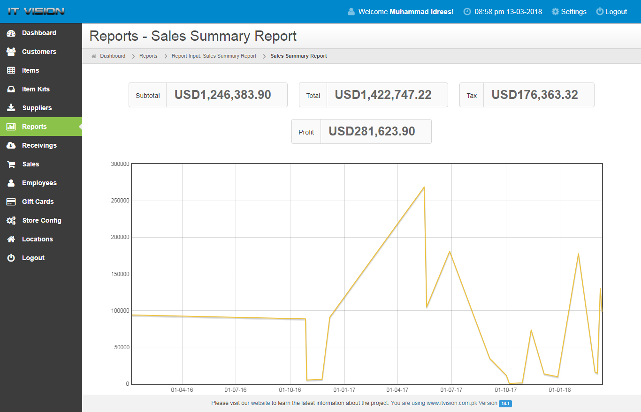The width and height of the screenshot is (641, 412).
Task: Click the Dashboard gauge icon in sidebar
Action: [11, 33]
